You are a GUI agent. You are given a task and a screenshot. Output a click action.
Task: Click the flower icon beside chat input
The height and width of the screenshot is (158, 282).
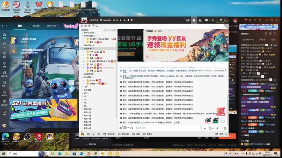coord(217,128)
